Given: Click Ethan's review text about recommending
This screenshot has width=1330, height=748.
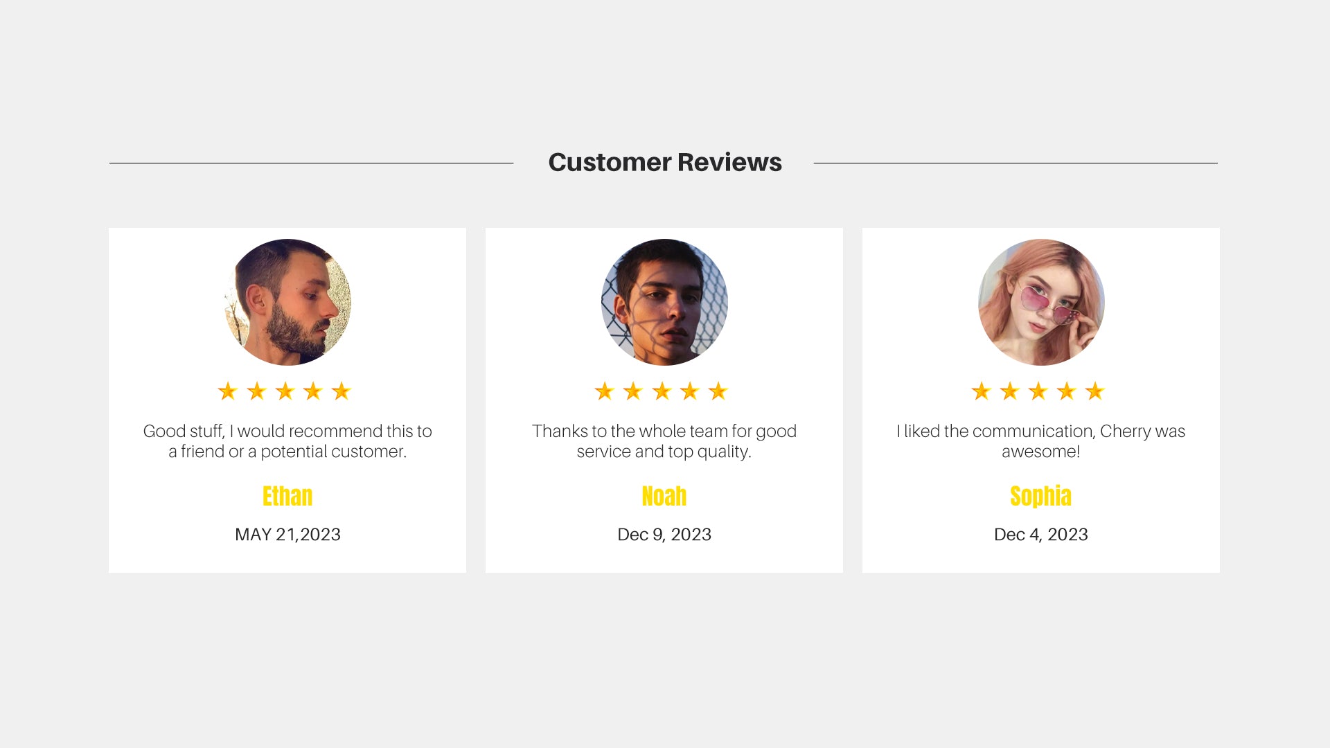Looking at the screenshot, I should (287, 441).
